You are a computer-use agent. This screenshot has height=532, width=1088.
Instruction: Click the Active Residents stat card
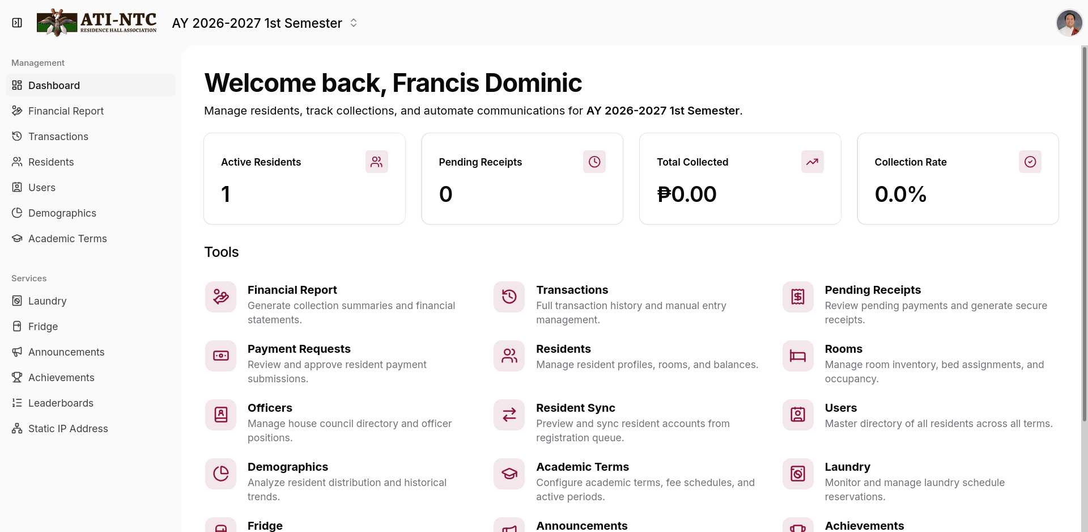(x=304, y=179)
